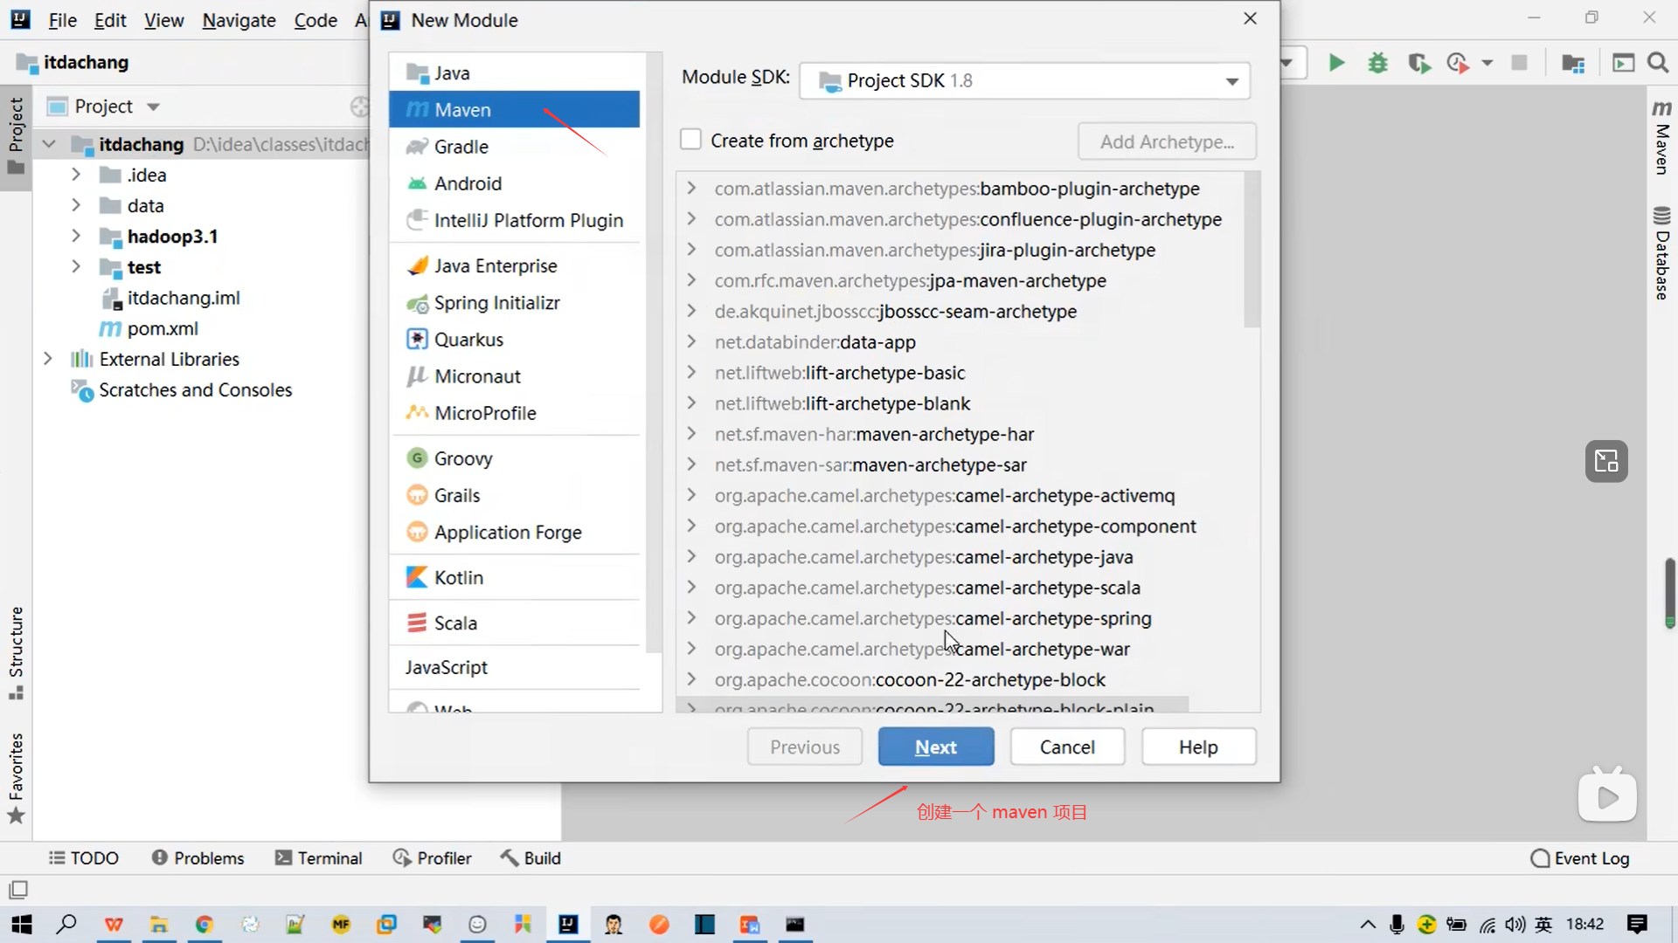
Task: Expand External Libraries tree node
Action: [x=48, y=359]
